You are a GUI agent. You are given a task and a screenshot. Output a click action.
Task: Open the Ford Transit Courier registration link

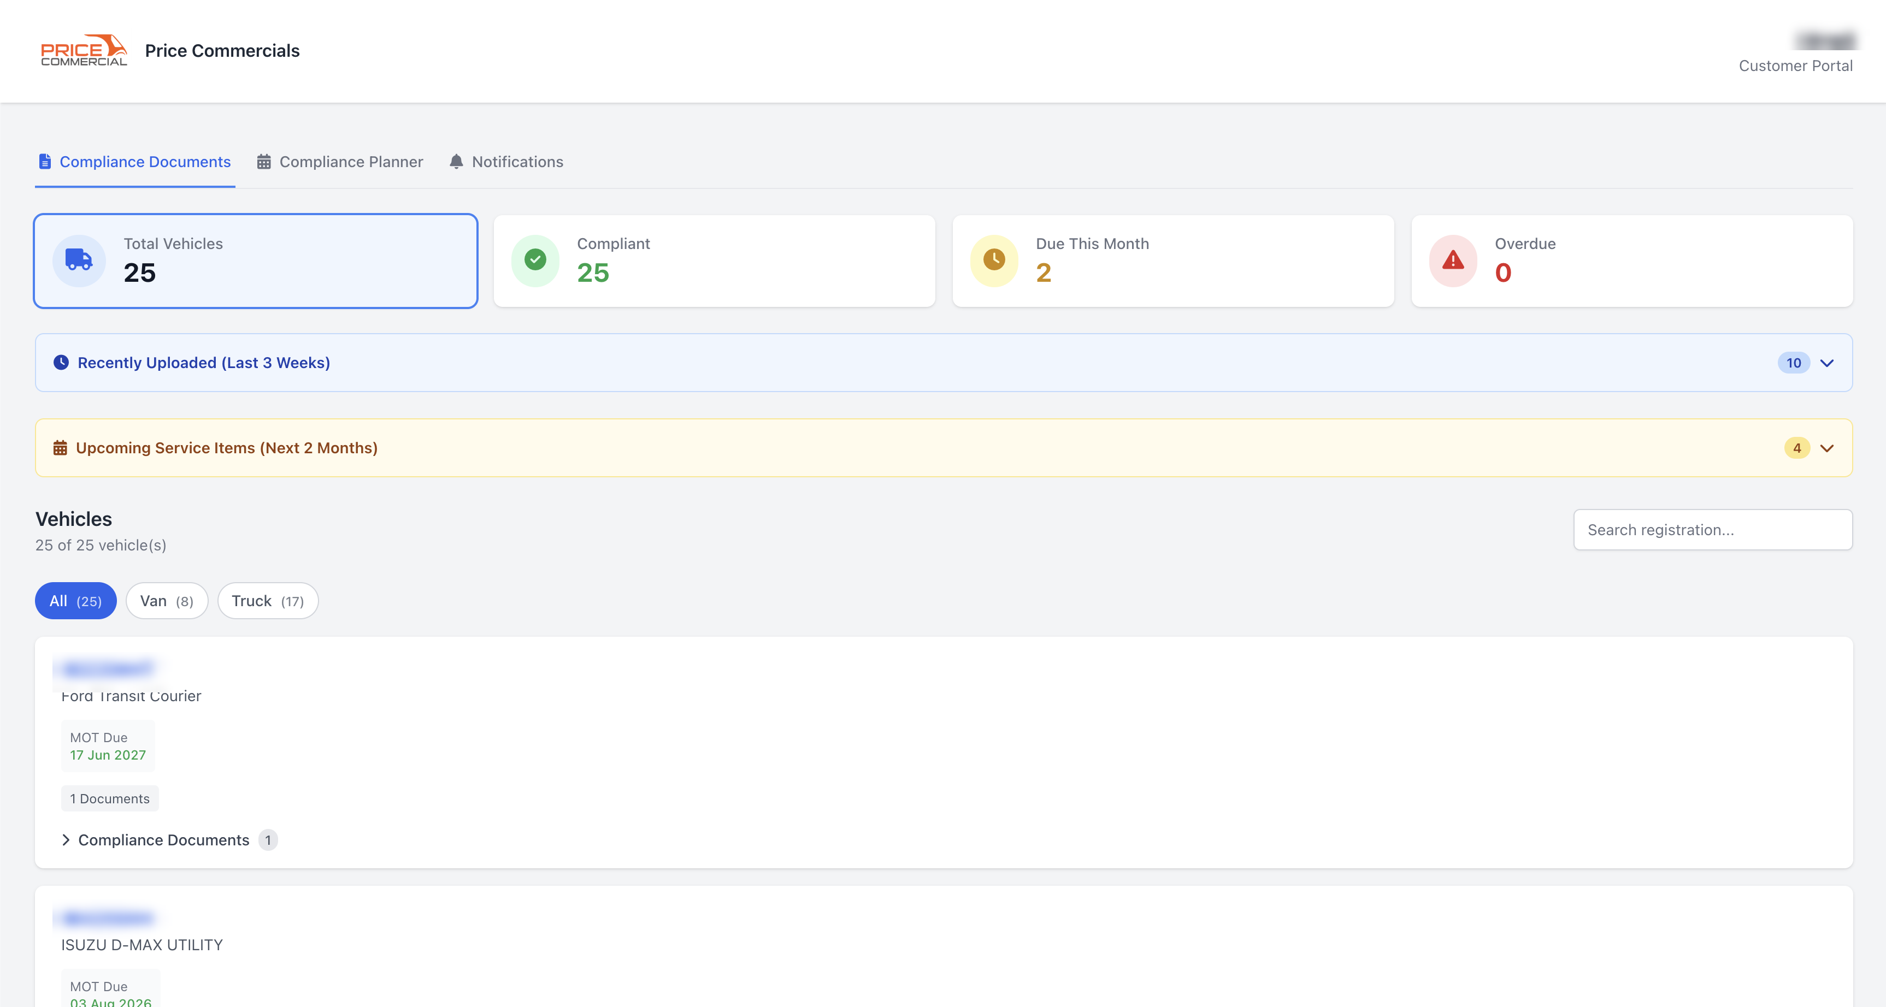point(108,669)
